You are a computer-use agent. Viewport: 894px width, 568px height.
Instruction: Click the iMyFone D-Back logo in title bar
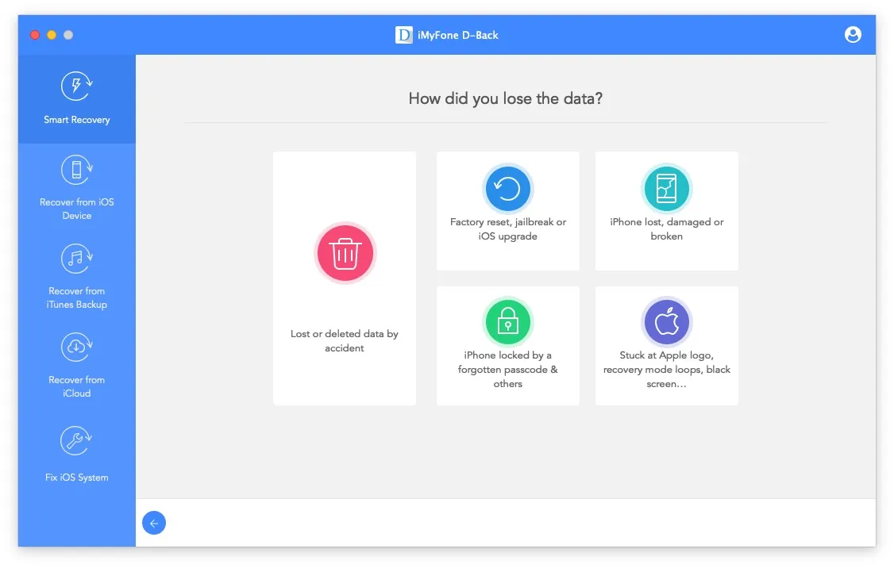[404, 35]
